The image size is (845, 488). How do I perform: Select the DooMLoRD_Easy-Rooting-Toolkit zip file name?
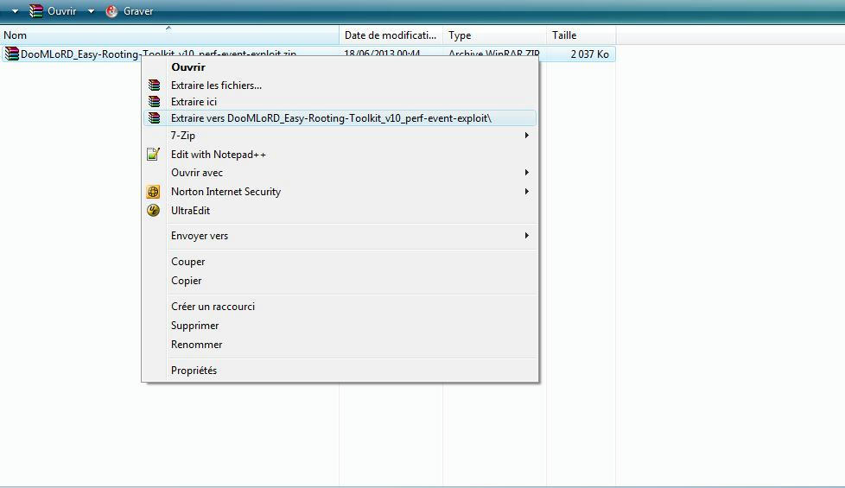[x=158, y=54]
